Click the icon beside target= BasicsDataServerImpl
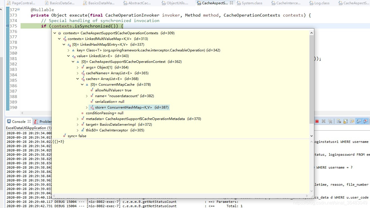The image size is (370, 208). (83, 125)
